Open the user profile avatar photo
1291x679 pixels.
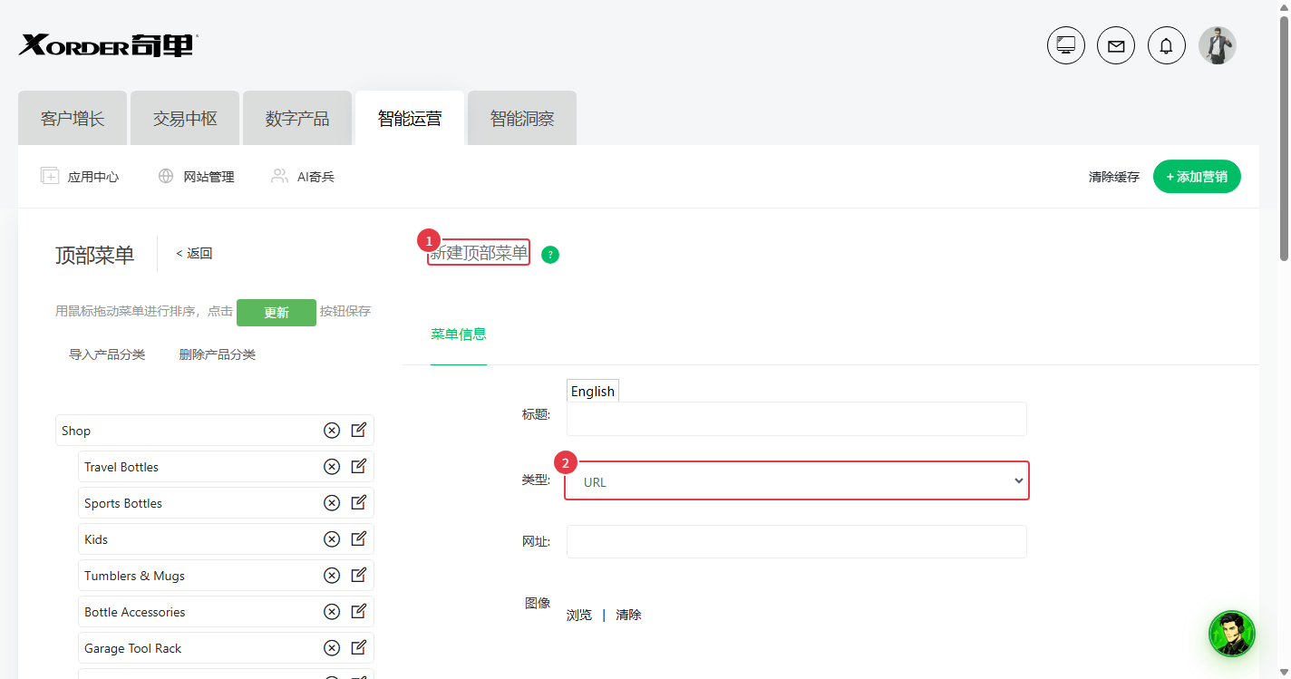click(1218, 45)
